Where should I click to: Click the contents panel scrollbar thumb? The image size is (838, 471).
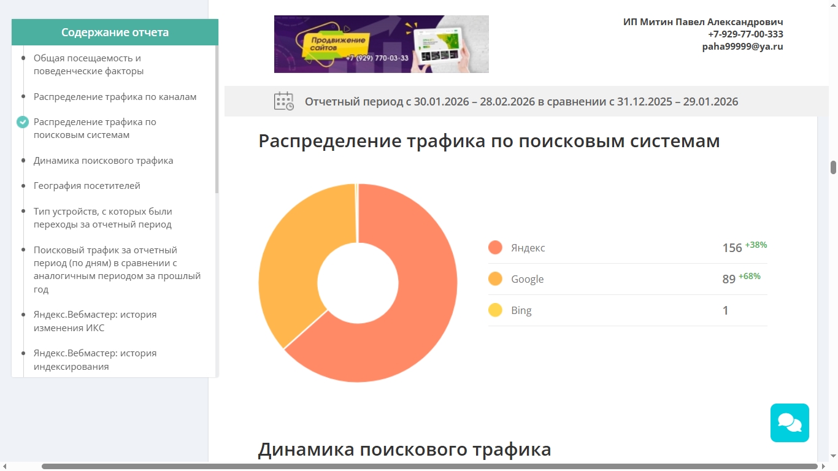[217, 120]
